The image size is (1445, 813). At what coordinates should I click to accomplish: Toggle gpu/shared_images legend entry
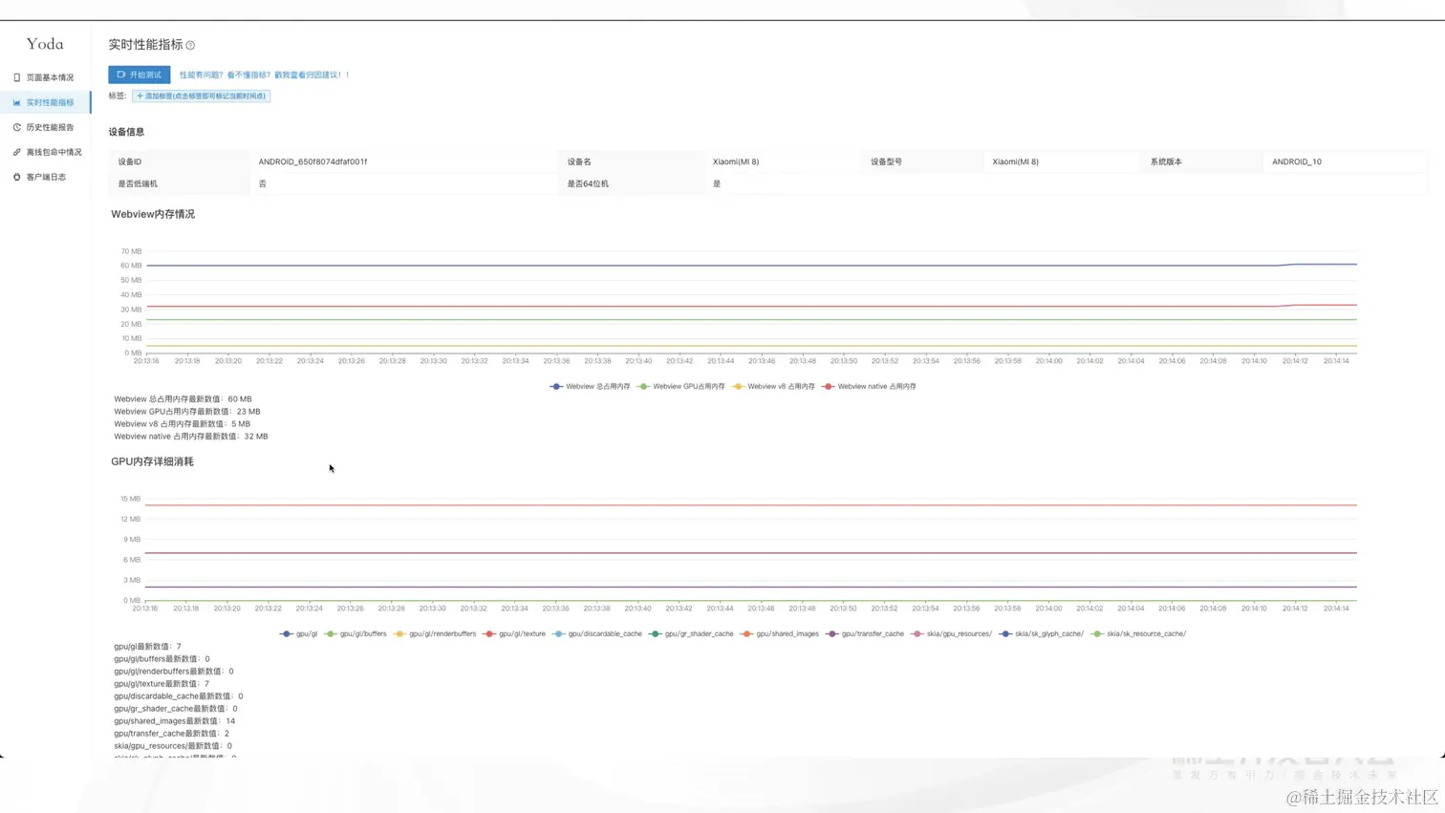tap(780, 634)
